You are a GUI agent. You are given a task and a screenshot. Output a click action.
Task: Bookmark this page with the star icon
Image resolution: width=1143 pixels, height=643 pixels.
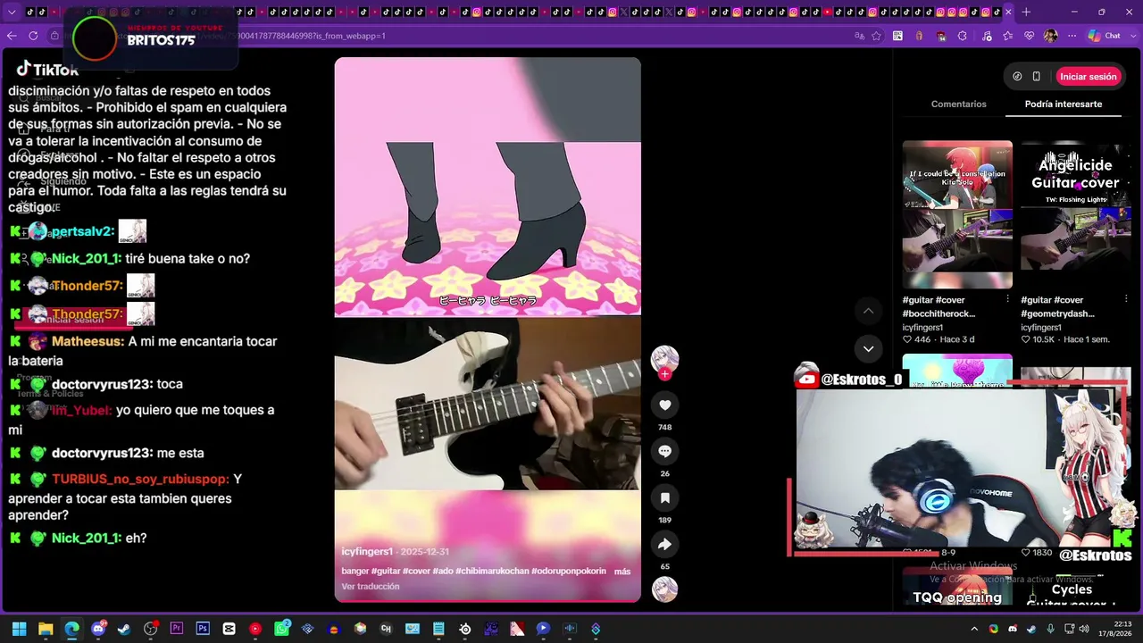coord(877,36)
